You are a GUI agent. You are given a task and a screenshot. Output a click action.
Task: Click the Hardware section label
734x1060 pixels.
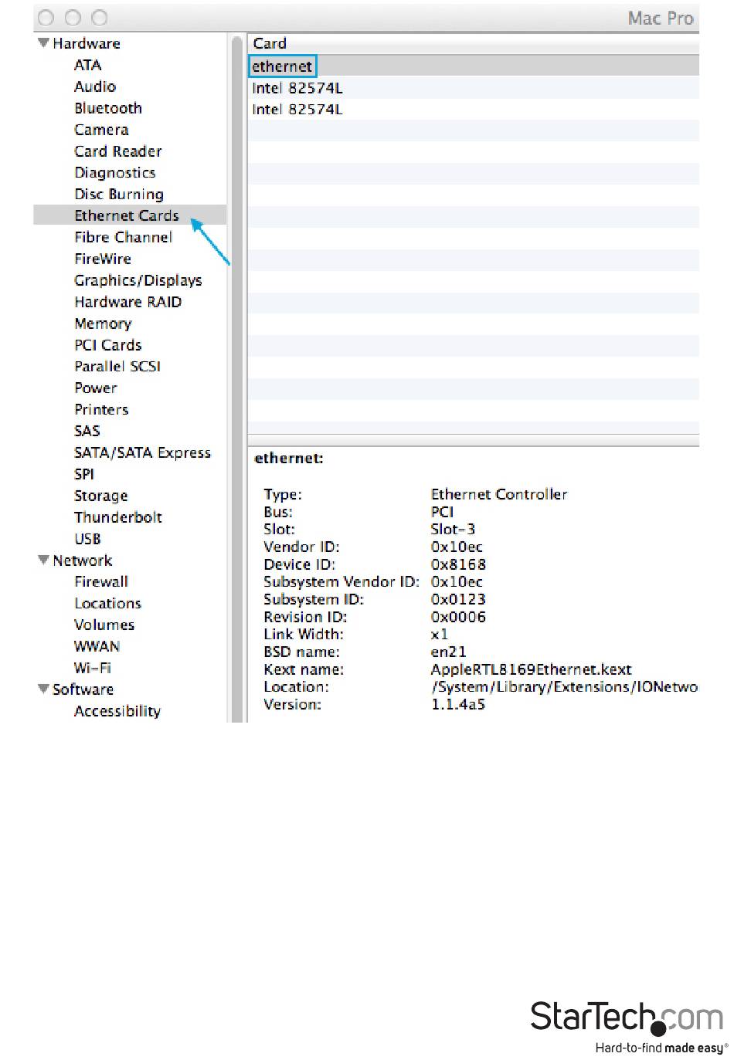tap(87, 43)
